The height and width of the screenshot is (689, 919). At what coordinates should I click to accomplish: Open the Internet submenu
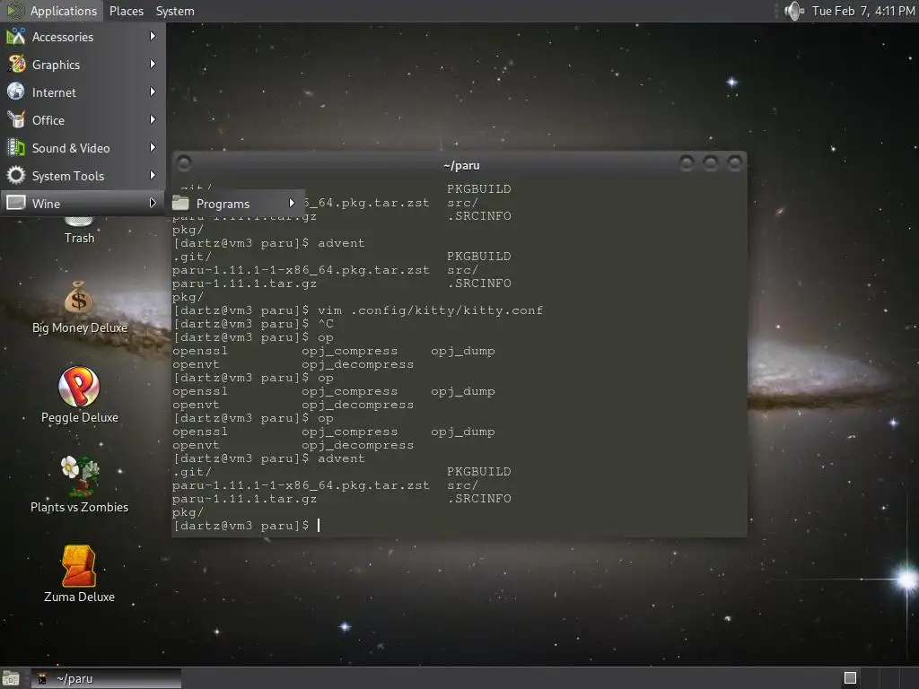point(83,92)
